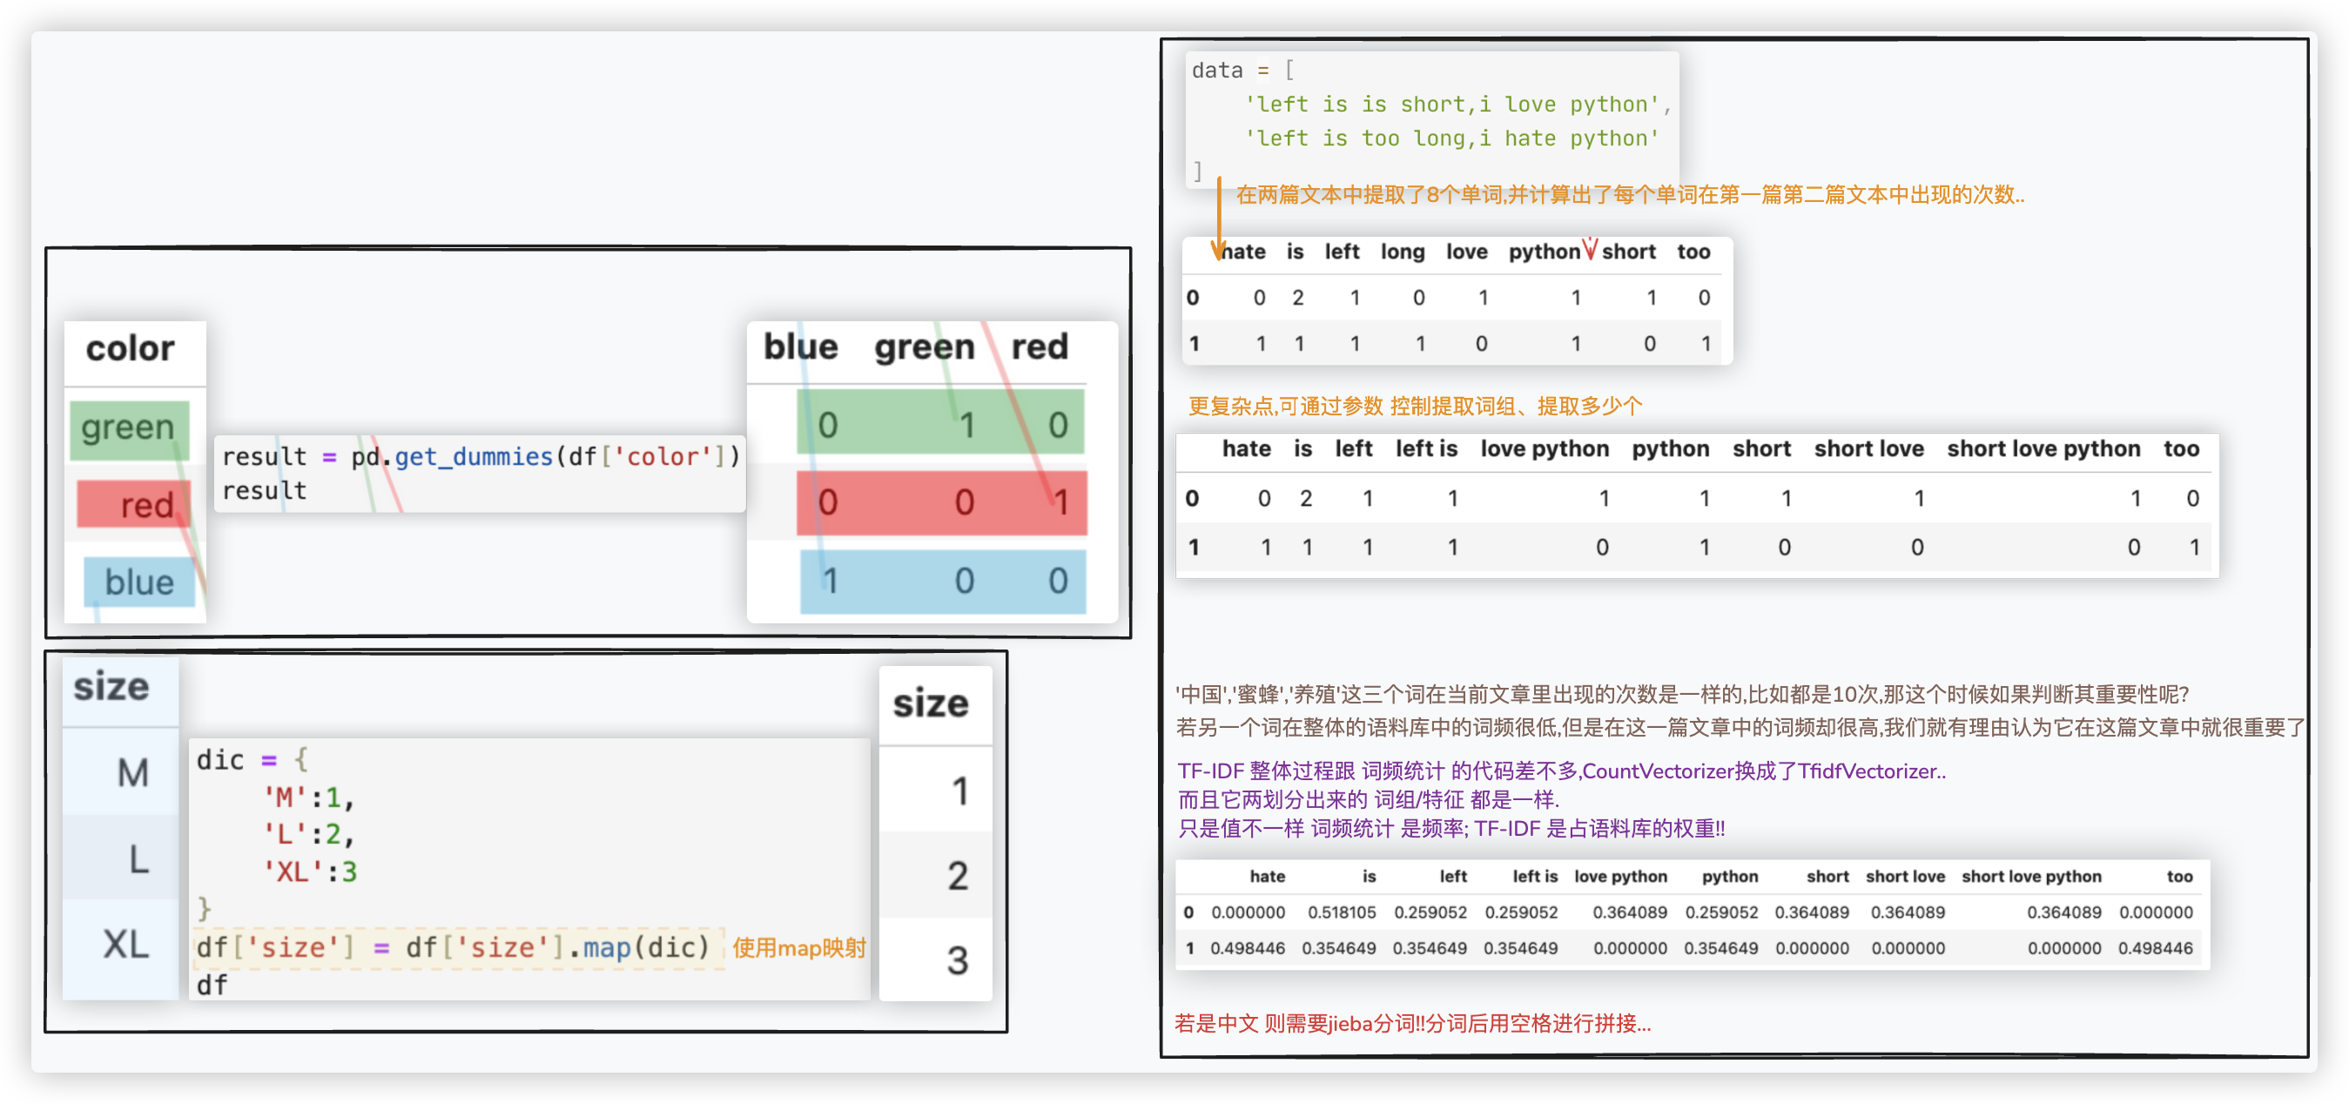The image size is (2349, 1104).
Task: Click the orange '使用map映射' annotation
Action: click(x=798, y=947)
